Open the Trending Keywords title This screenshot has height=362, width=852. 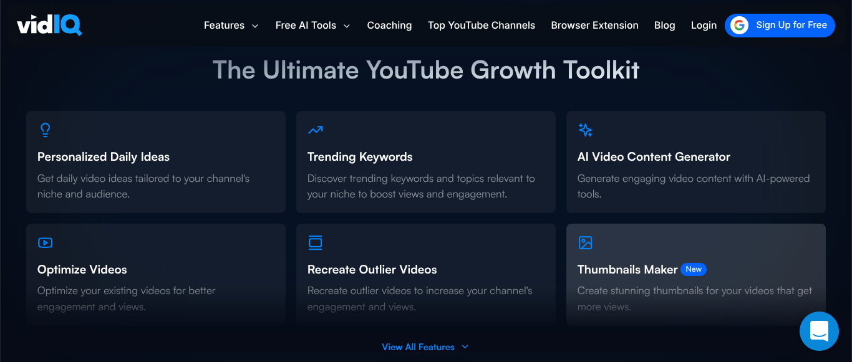point(360,157)
